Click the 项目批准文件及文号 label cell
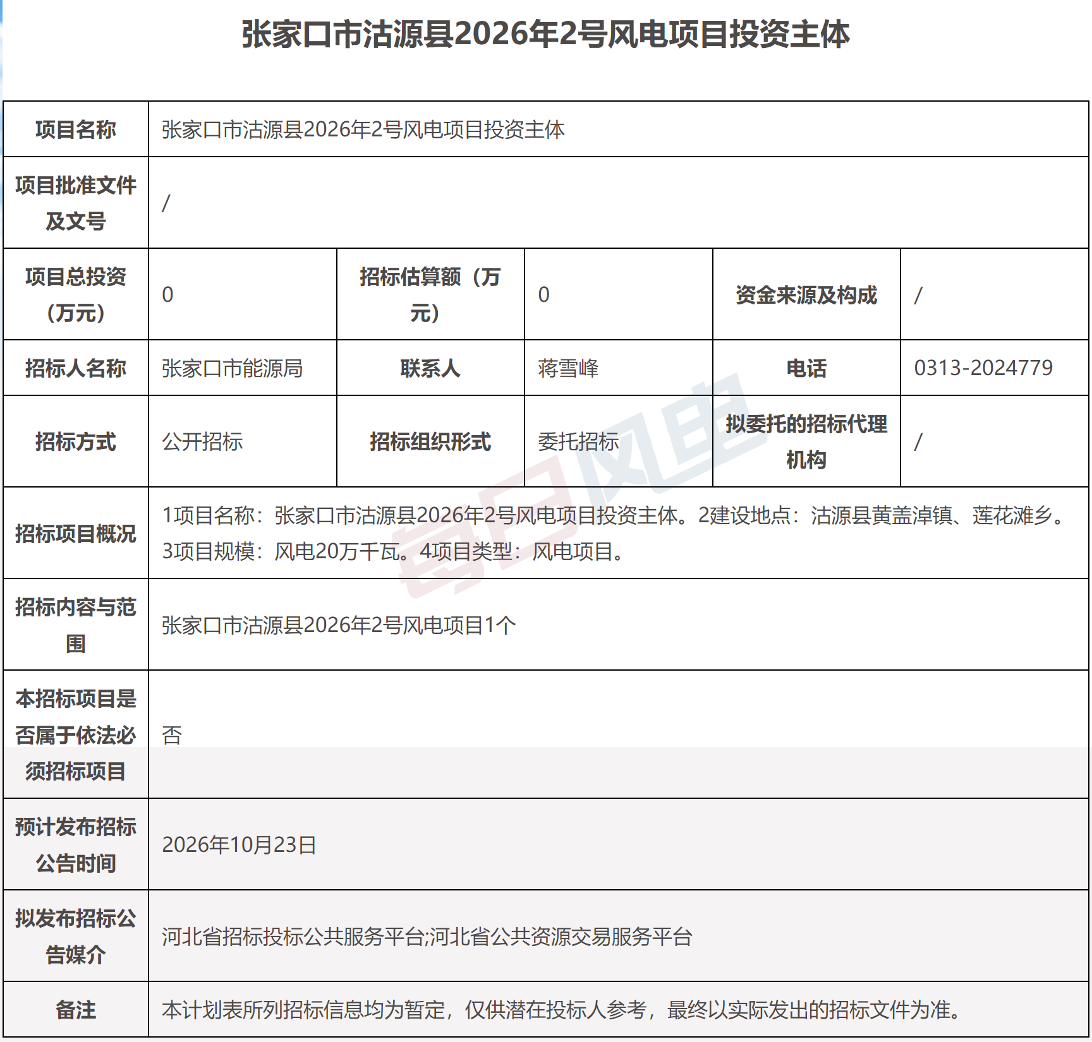1092x1042 pixels. click(76, 203)
